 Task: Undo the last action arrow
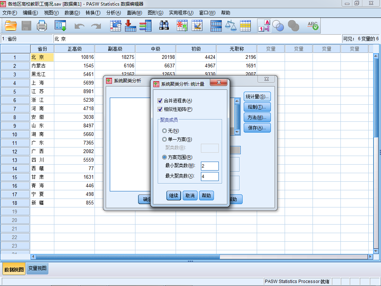(80, 26)
